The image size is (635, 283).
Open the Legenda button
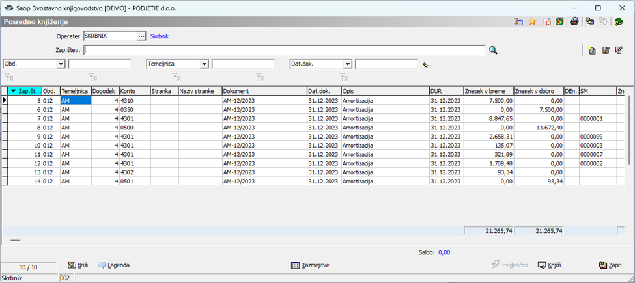pos(114,265)
